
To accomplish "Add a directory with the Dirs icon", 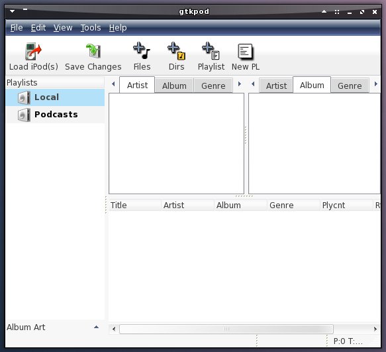I will [x=176, y=51].
